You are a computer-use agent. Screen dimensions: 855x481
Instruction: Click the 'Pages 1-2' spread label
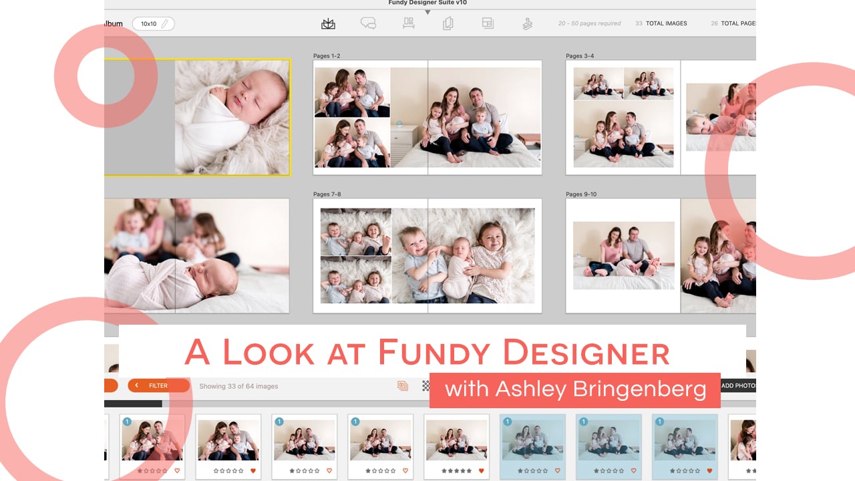click(x=327, y=56)
